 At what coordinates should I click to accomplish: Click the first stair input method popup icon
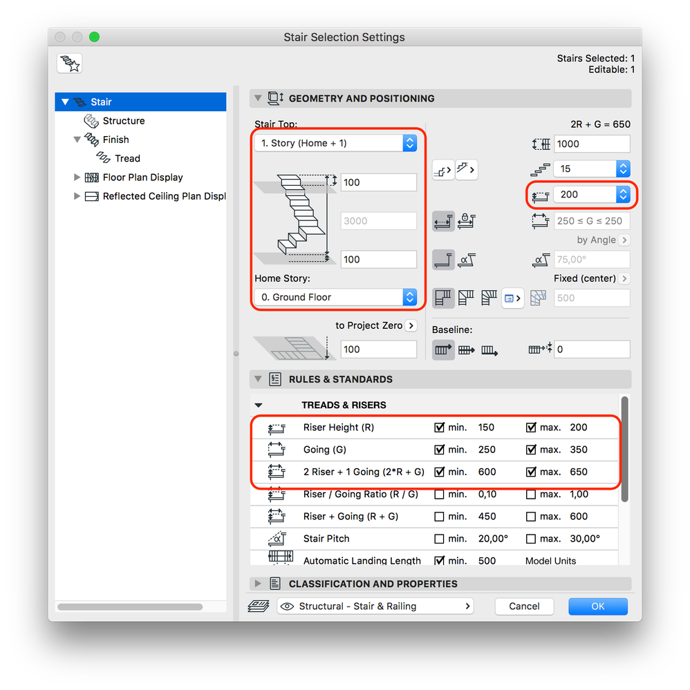pos(442,170)
